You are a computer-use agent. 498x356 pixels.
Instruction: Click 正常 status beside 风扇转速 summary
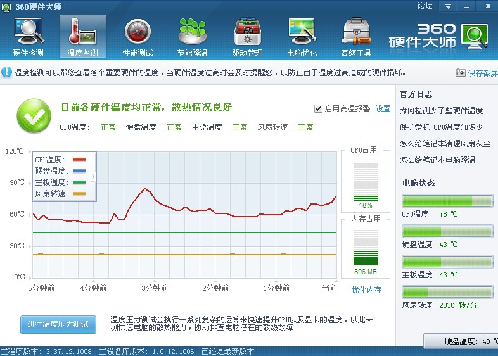tap(305, 127)
